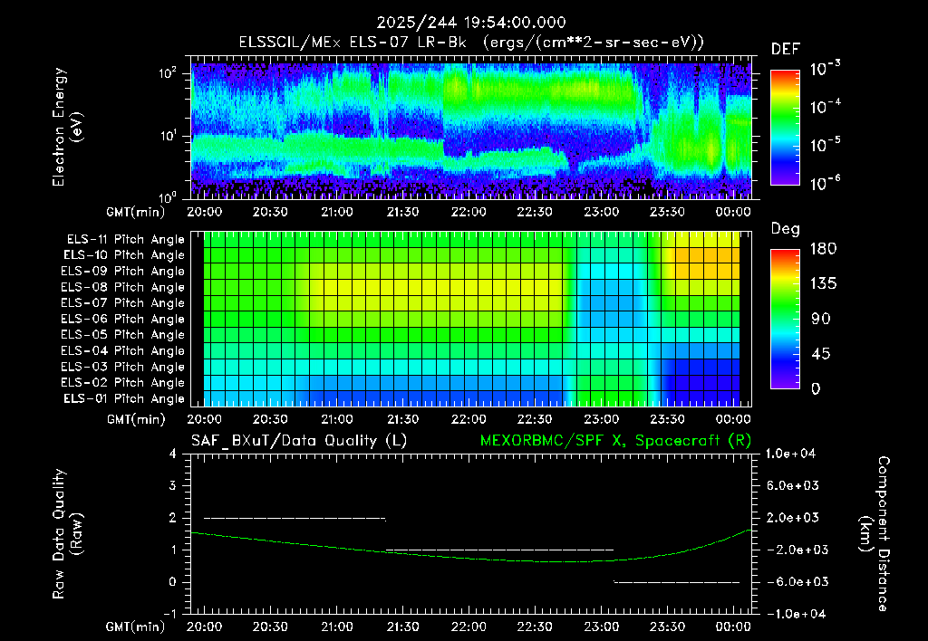Click the 'Electron Energy (eV)' axis label
928x641 pixels.
click(67, 127)
